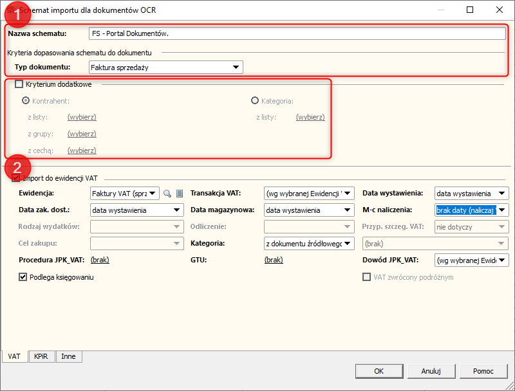Close the Schemat importu window

(x=500, y=10)
